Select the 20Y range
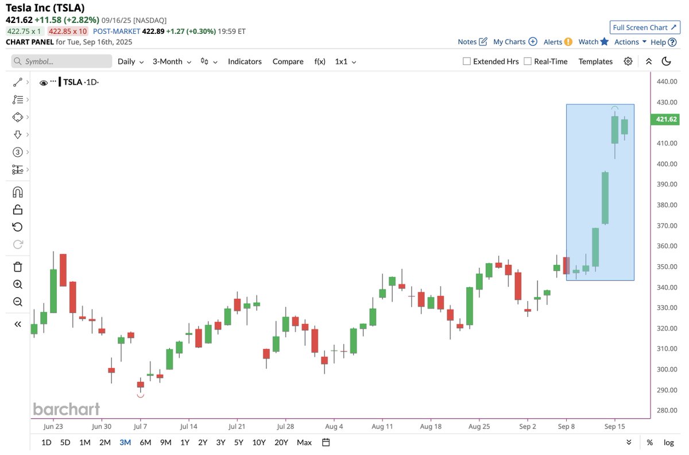 (281, 442)
